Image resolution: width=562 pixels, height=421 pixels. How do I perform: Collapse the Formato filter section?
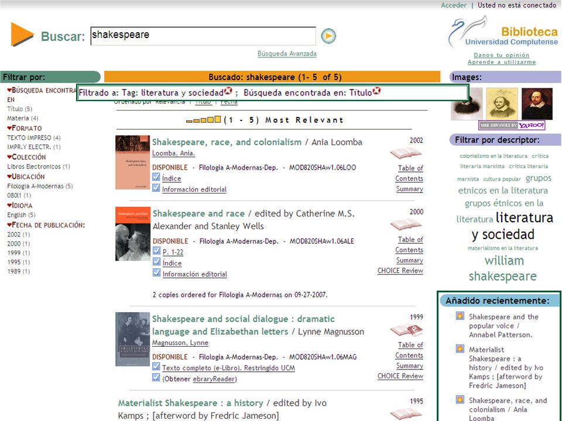click(9, 128)
